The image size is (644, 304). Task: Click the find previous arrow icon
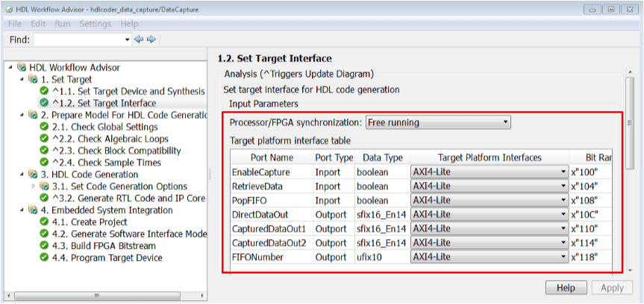pyautogui.click(x=138, y=39)
